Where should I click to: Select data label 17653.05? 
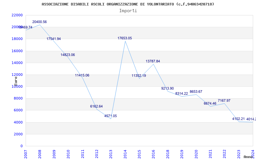pyautogui.click(x=125, y=38)
